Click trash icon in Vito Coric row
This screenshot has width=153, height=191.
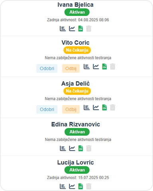point(113,66)
